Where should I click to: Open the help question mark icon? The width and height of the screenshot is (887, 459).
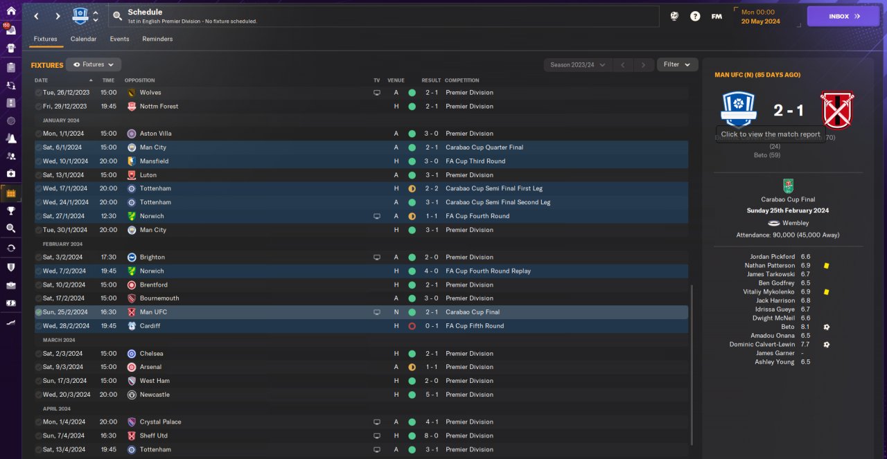[695, 16]
